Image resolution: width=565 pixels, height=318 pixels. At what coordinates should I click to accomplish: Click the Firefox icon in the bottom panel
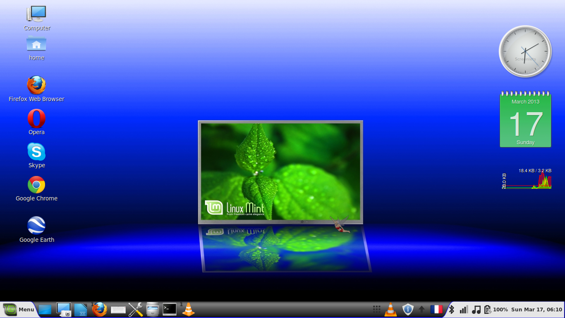coord(99,309)
